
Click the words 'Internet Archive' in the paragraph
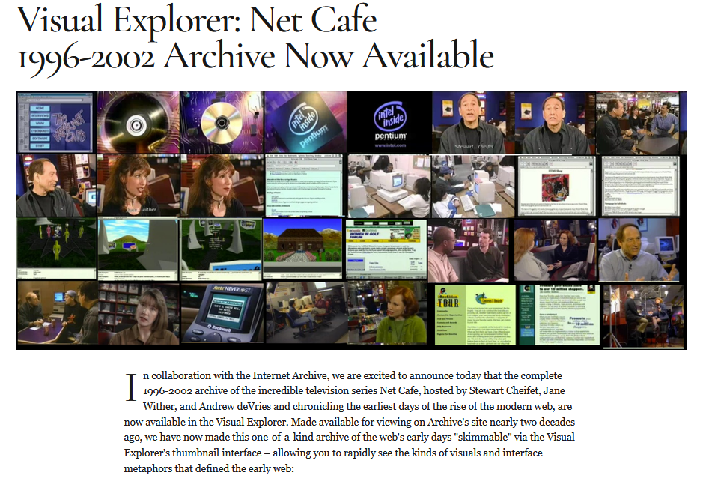click(290, 375)
